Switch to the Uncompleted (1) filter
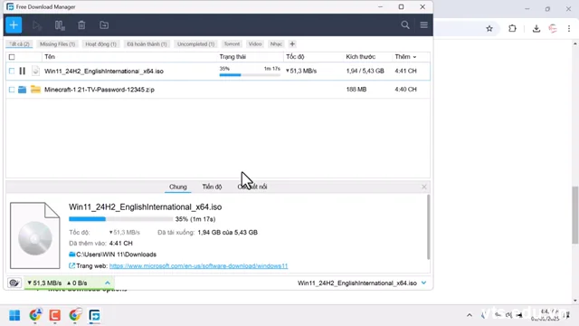 (x=195, y=44)
